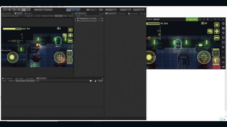This screenshot has width=227, height=127.
Task: Expand the Multiplayer_Level scene row
Action: click(76, 18)
